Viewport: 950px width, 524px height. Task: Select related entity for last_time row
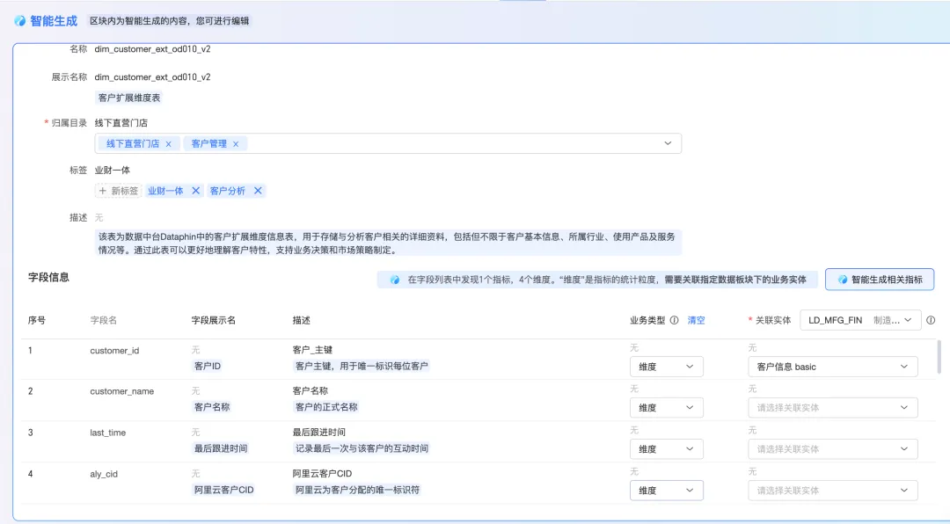pos(833,449)
